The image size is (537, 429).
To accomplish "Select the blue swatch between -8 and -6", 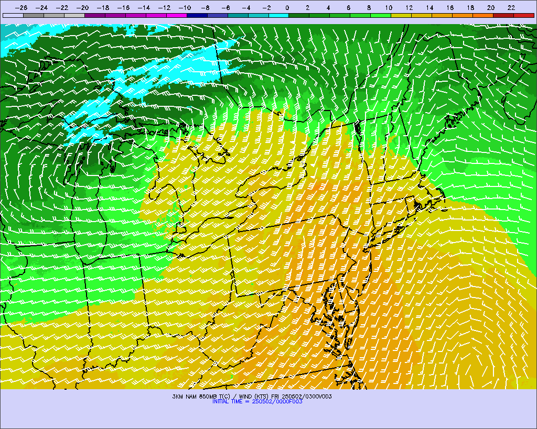I will (x=218, y=15).
